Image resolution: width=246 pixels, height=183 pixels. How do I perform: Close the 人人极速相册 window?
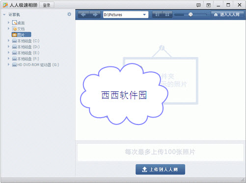coord(240,5)
